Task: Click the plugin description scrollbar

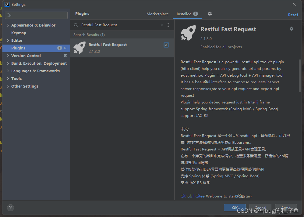Action: [300, 76]
